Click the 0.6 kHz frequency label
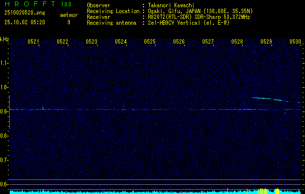Viewport: 305px width, 194px height. coord(4,184)
